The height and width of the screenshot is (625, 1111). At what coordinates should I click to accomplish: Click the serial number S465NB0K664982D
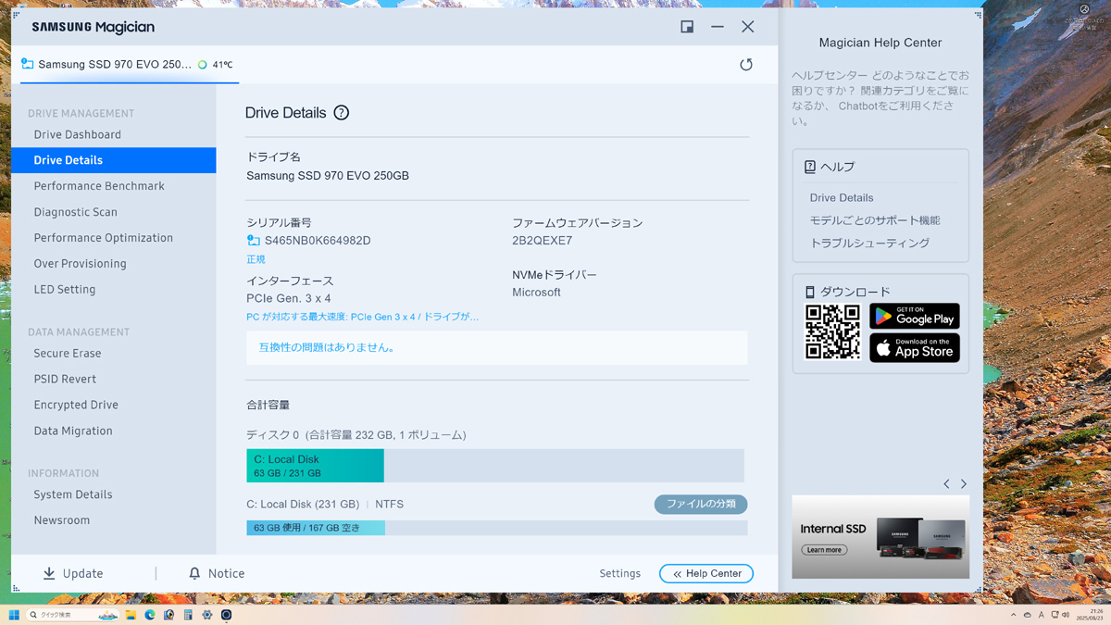[318, 241]
